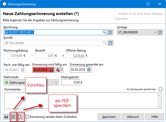Open the print preview (Vorschau) icon
Image resolution: width=166 pixels, height=122 pixels.
pos(13,117)
